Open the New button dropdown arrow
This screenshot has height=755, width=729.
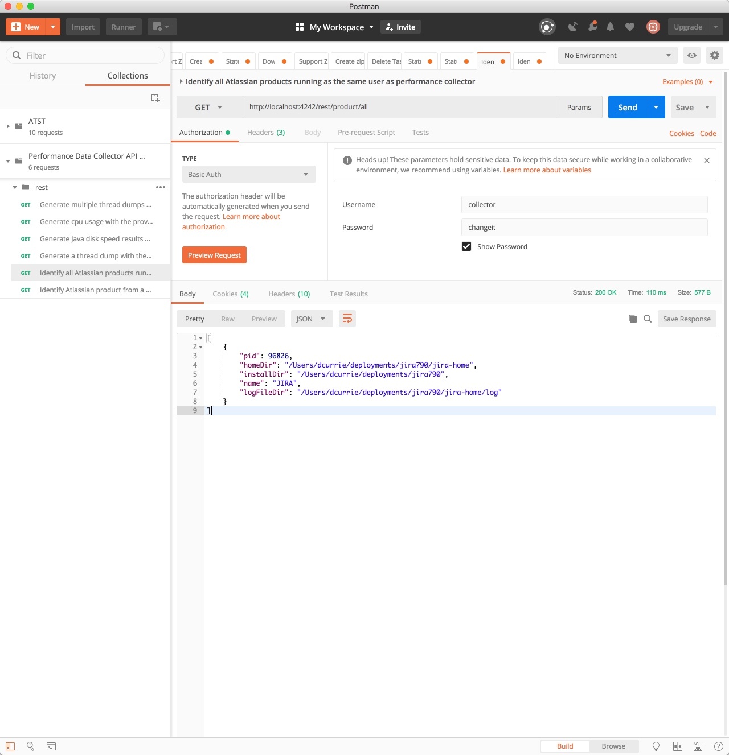[x=52, y=27]
